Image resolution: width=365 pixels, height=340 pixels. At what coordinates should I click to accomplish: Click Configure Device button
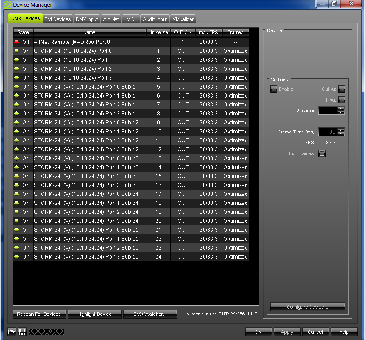click(x=307, y=307)
